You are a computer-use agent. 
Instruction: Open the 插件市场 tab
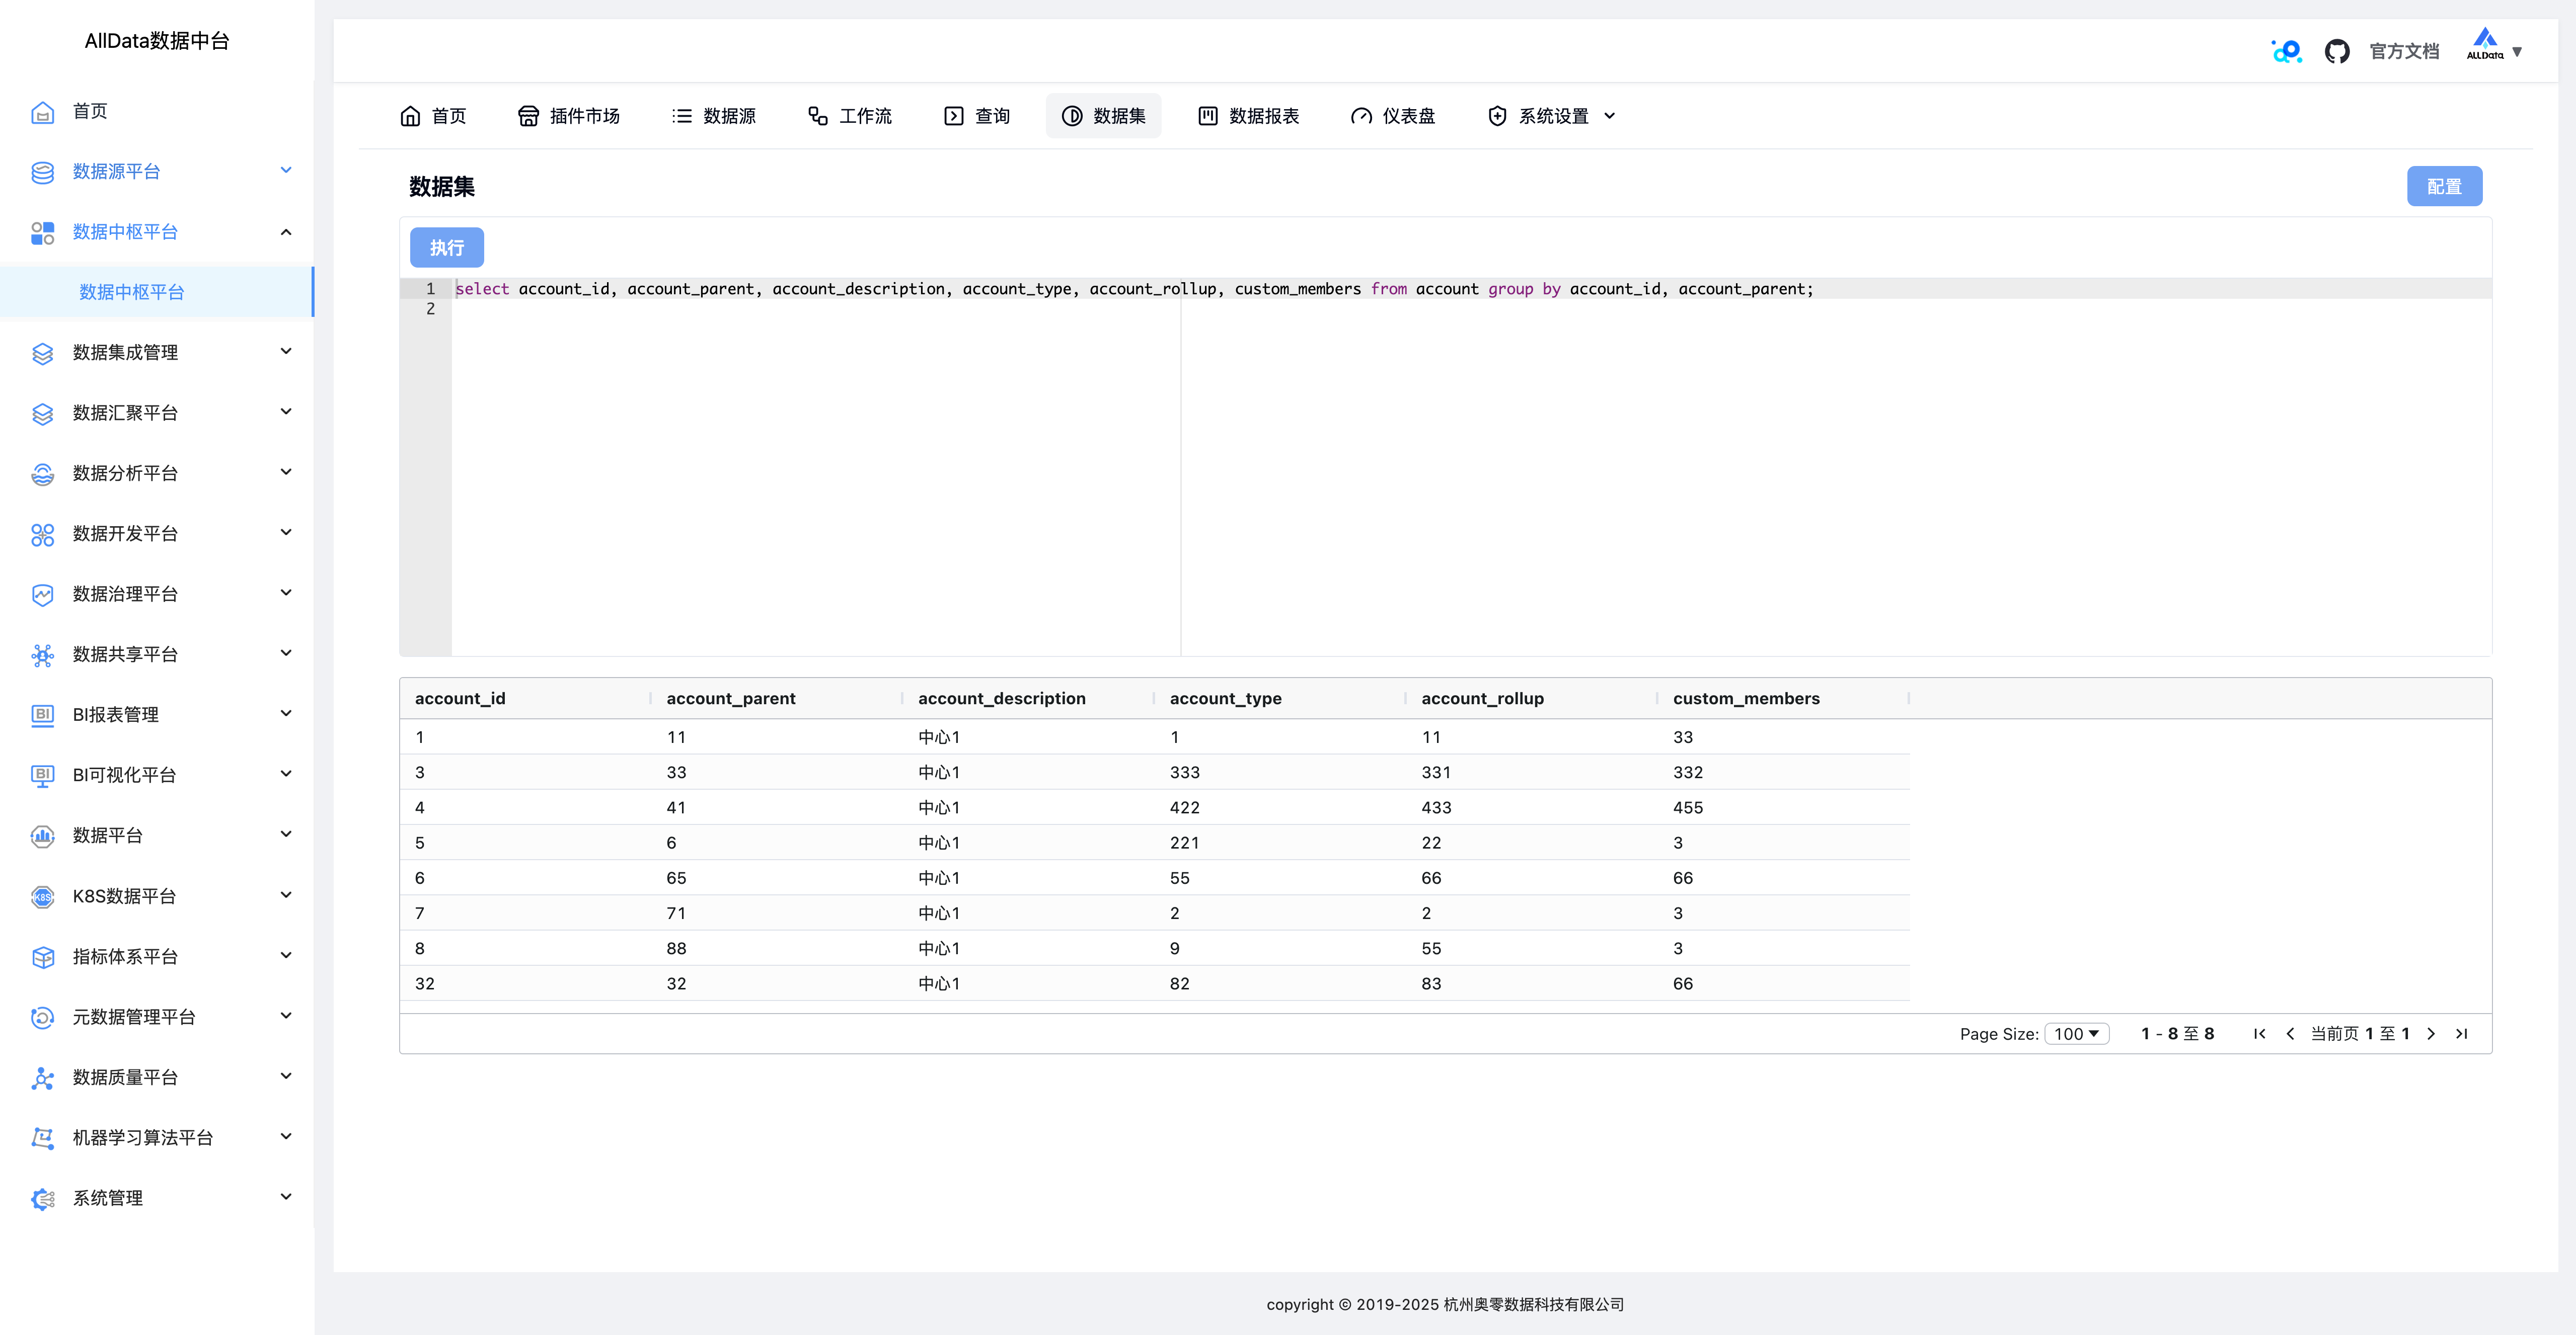click(569, 116)
